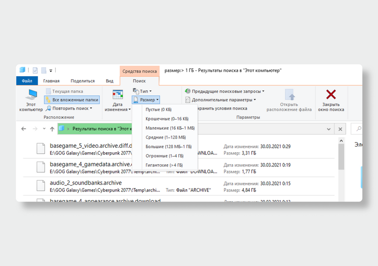378x266 pixels.
Task: Open the recent locations dropdown arrow
Action: [x=44, y=128]
